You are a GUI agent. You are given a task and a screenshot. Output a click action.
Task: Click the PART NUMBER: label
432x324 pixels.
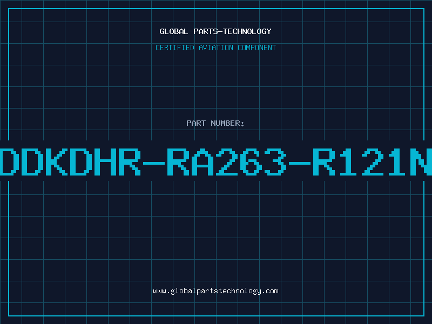(x=215, y=123)
